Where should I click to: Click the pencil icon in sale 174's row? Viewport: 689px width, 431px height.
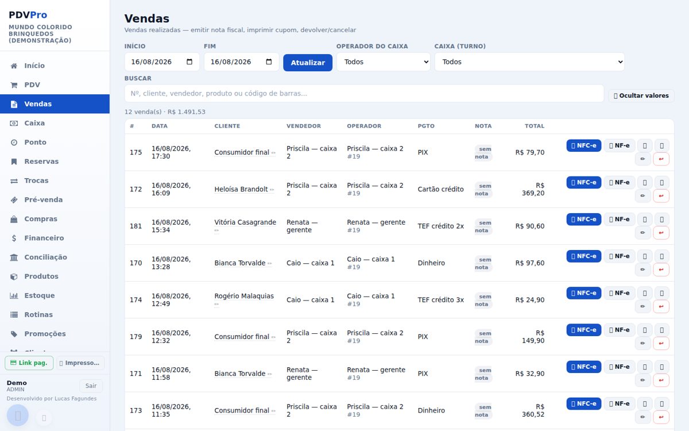[643, 306]
